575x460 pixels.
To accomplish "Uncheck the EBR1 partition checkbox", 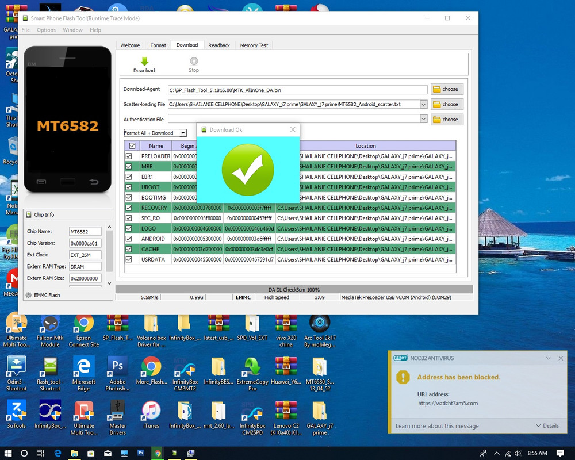I will point(129,177).
